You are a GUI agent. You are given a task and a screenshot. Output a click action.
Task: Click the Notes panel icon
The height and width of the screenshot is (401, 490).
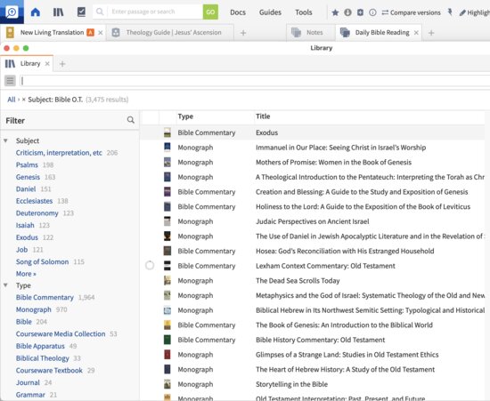tap(296, 32)
